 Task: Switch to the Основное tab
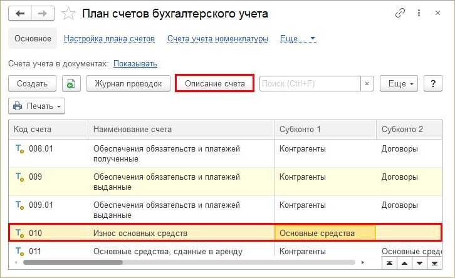(x=33, y=38)
